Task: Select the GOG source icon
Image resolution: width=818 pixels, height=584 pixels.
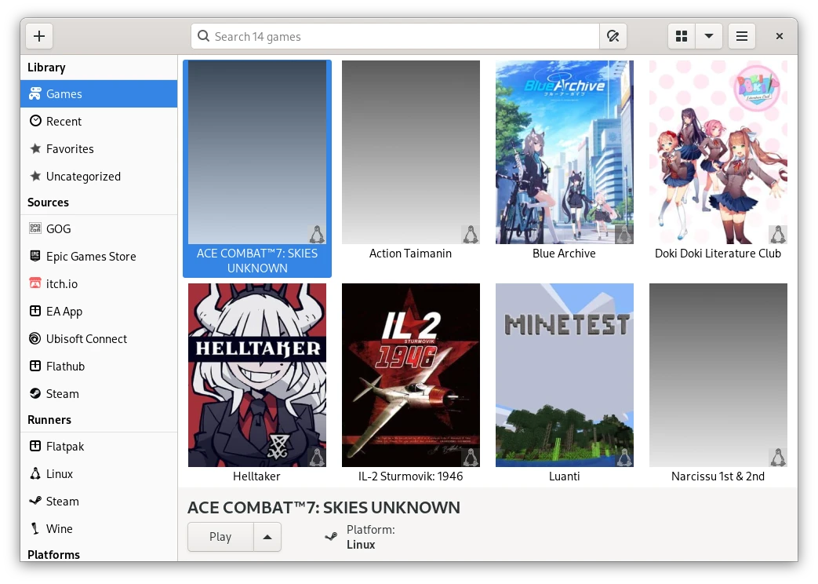Action: click(x=35, y=229)
